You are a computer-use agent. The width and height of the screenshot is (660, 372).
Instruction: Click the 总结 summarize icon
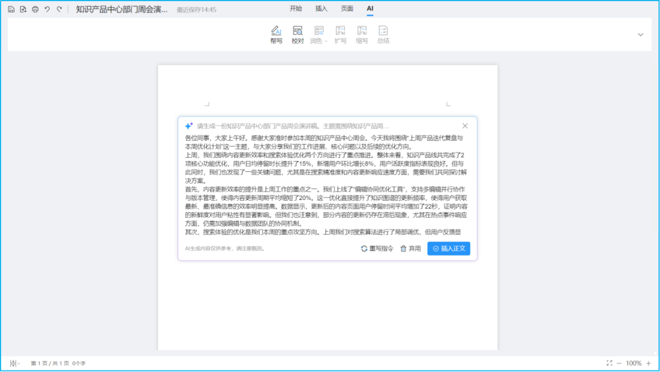383,33
